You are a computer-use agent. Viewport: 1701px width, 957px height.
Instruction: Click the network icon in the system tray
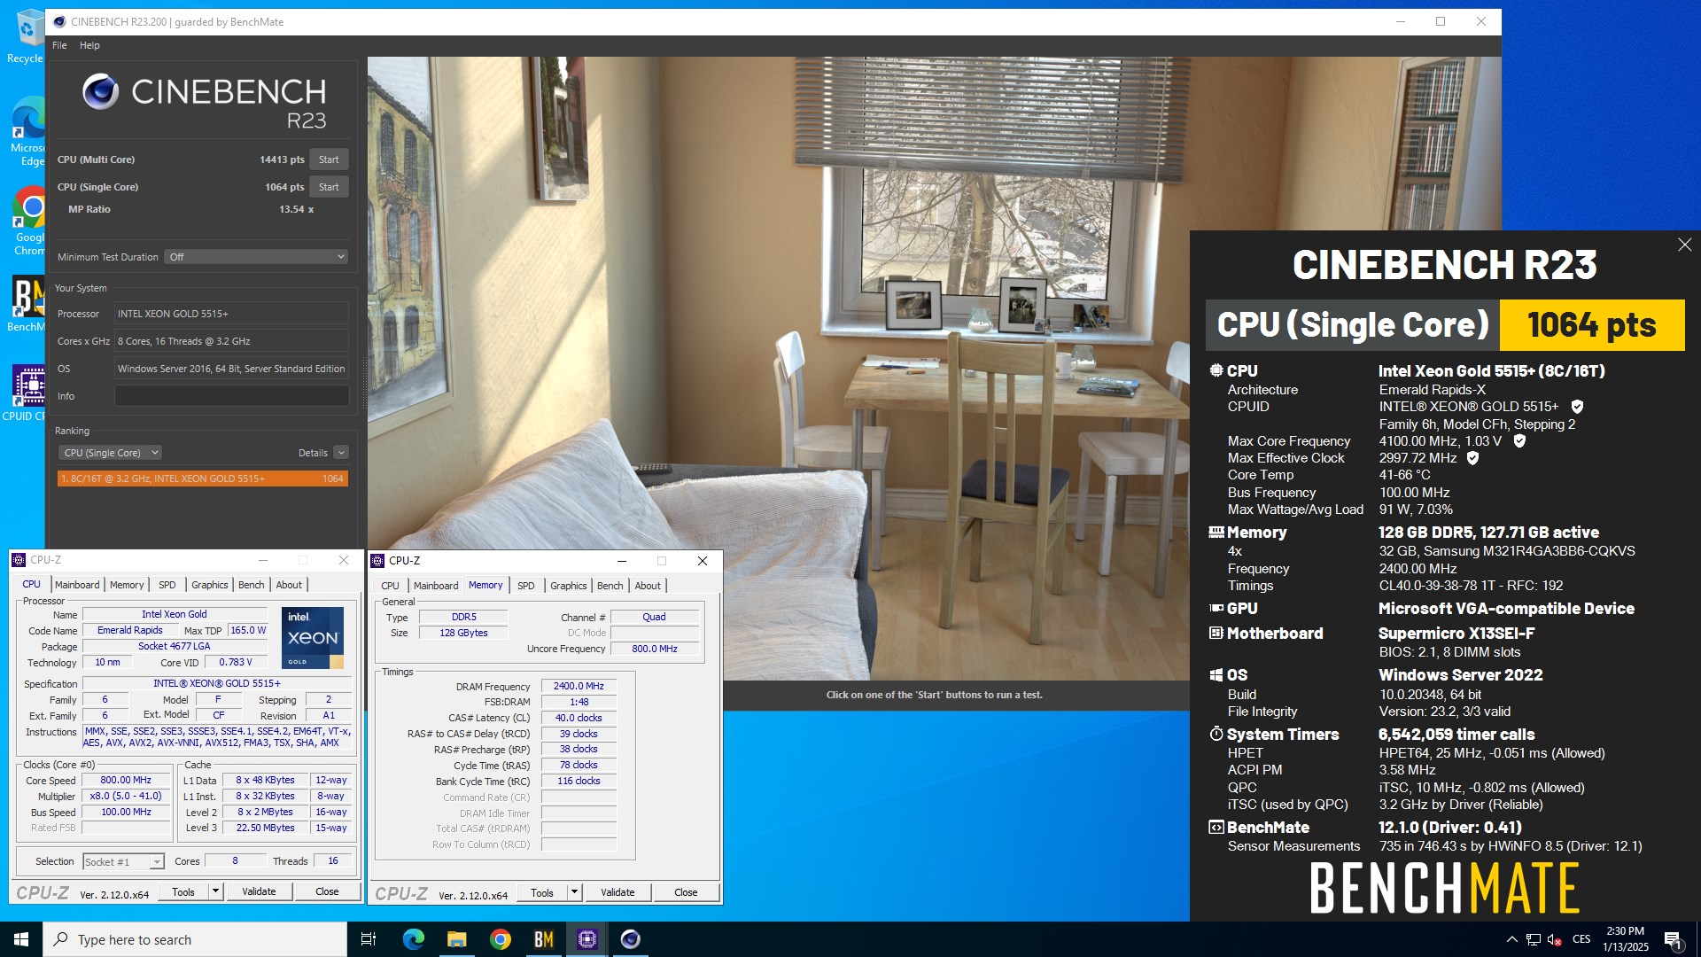coord(1533,939)
